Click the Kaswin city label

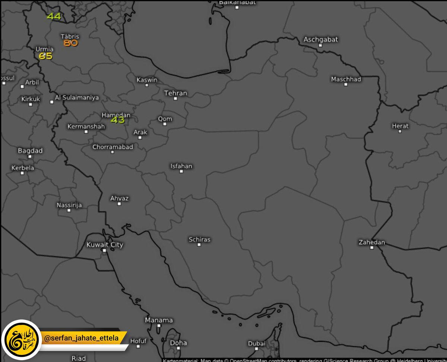point(147,80)
